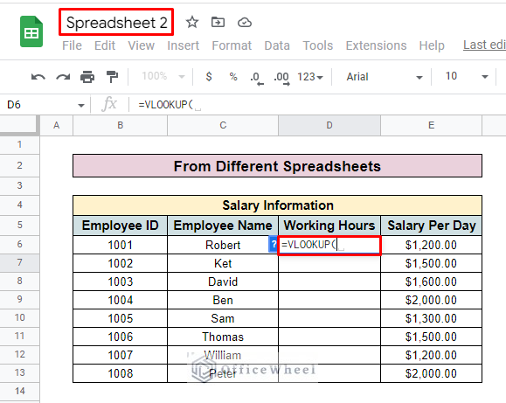Select cell with Employee ID 1003
The height and width of the screenshot is (403, 506).
120,281
